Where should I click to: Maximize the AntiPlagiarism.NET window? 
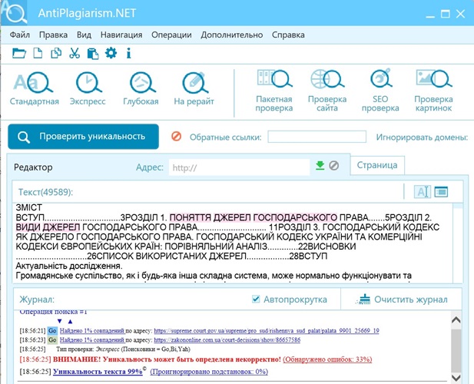point(445,14)
